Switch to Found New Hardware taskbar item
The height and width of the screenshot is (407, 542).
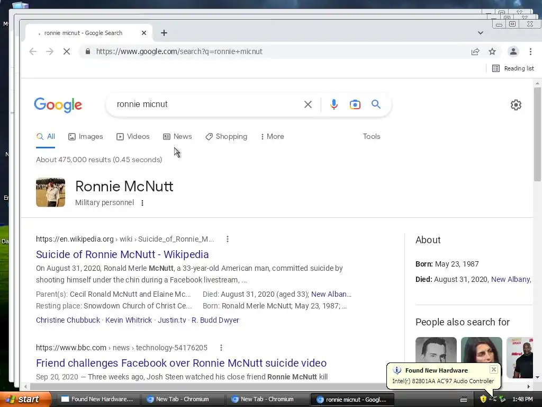[x=97, y=400]
